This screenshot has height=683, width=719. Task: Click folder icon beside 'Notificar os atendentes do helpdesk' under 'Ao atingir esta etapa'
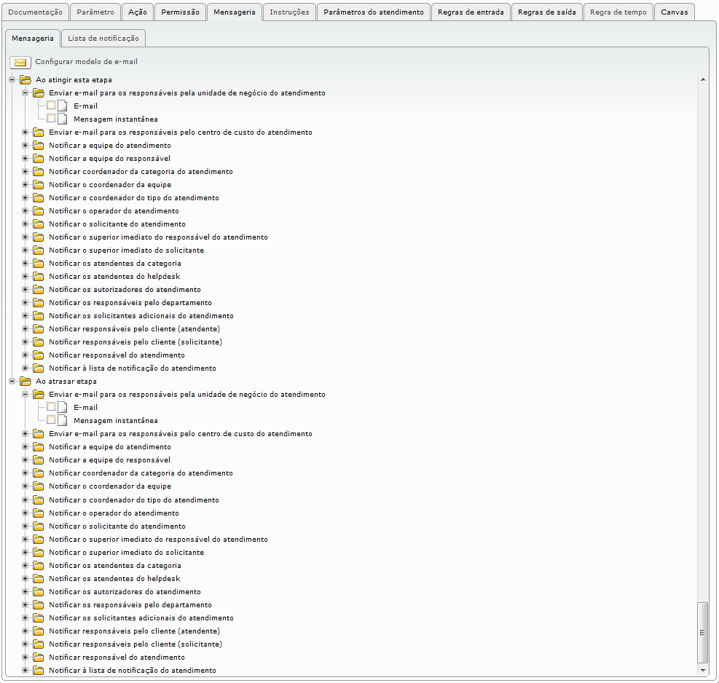click(39, 277)
